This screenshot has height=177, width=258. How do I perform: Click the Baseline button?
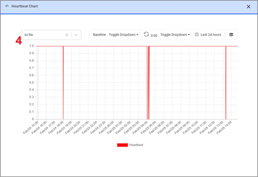[x=99, y=35]
